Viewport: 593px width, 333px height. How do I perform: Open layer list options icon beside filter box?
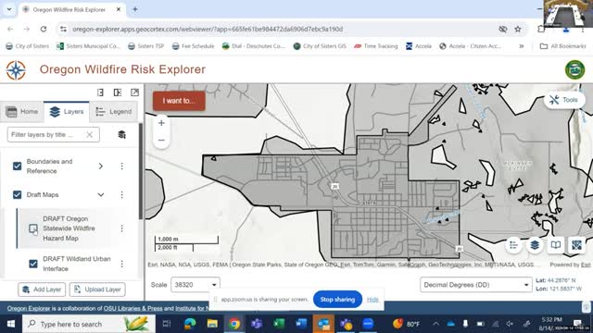[x=121, y=135]
